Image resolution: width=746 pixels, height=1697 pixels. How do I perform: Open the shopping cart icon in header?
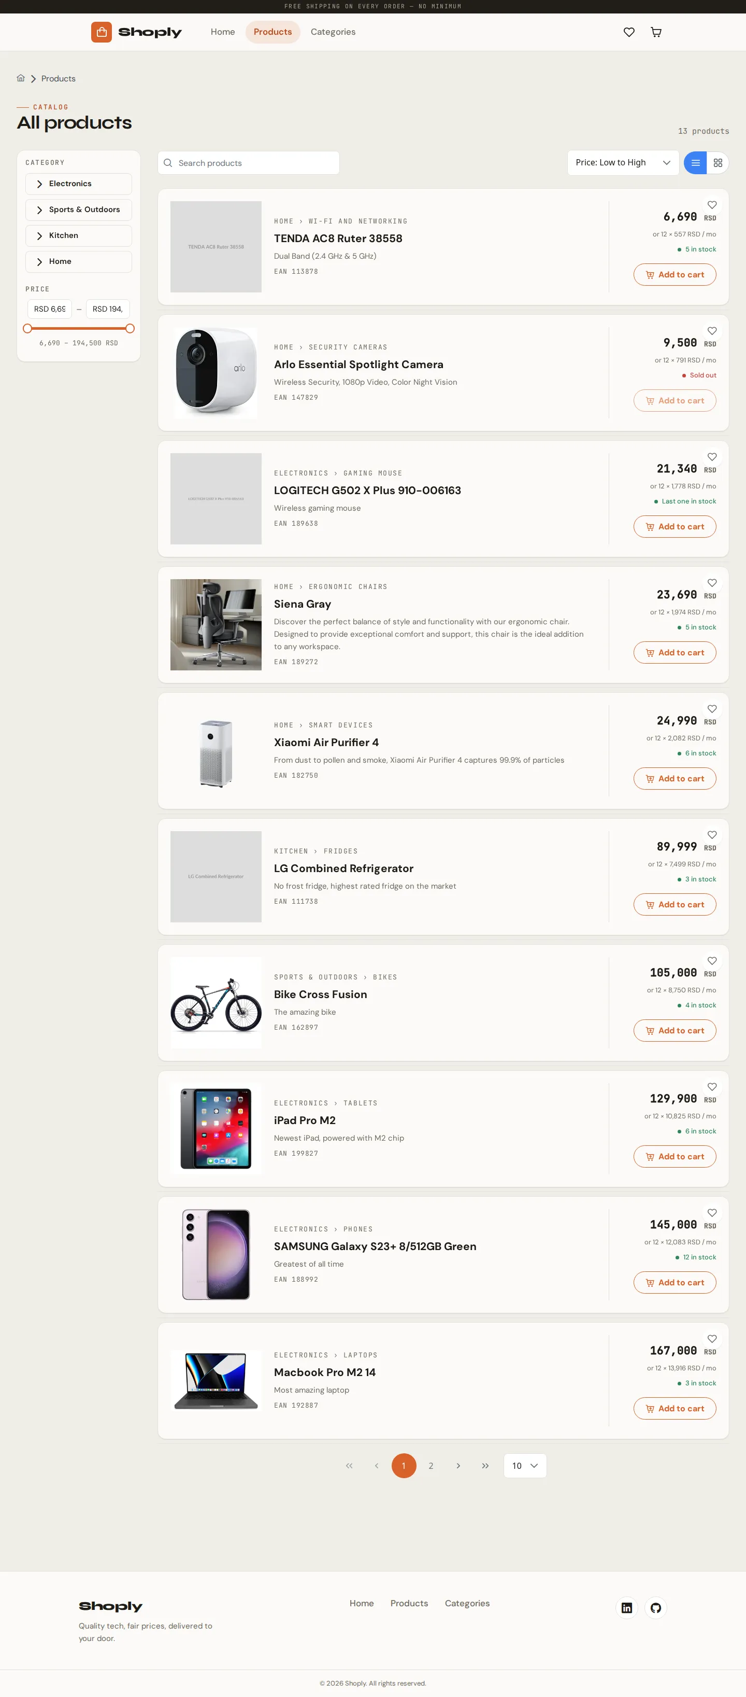[x=656, y=32]
